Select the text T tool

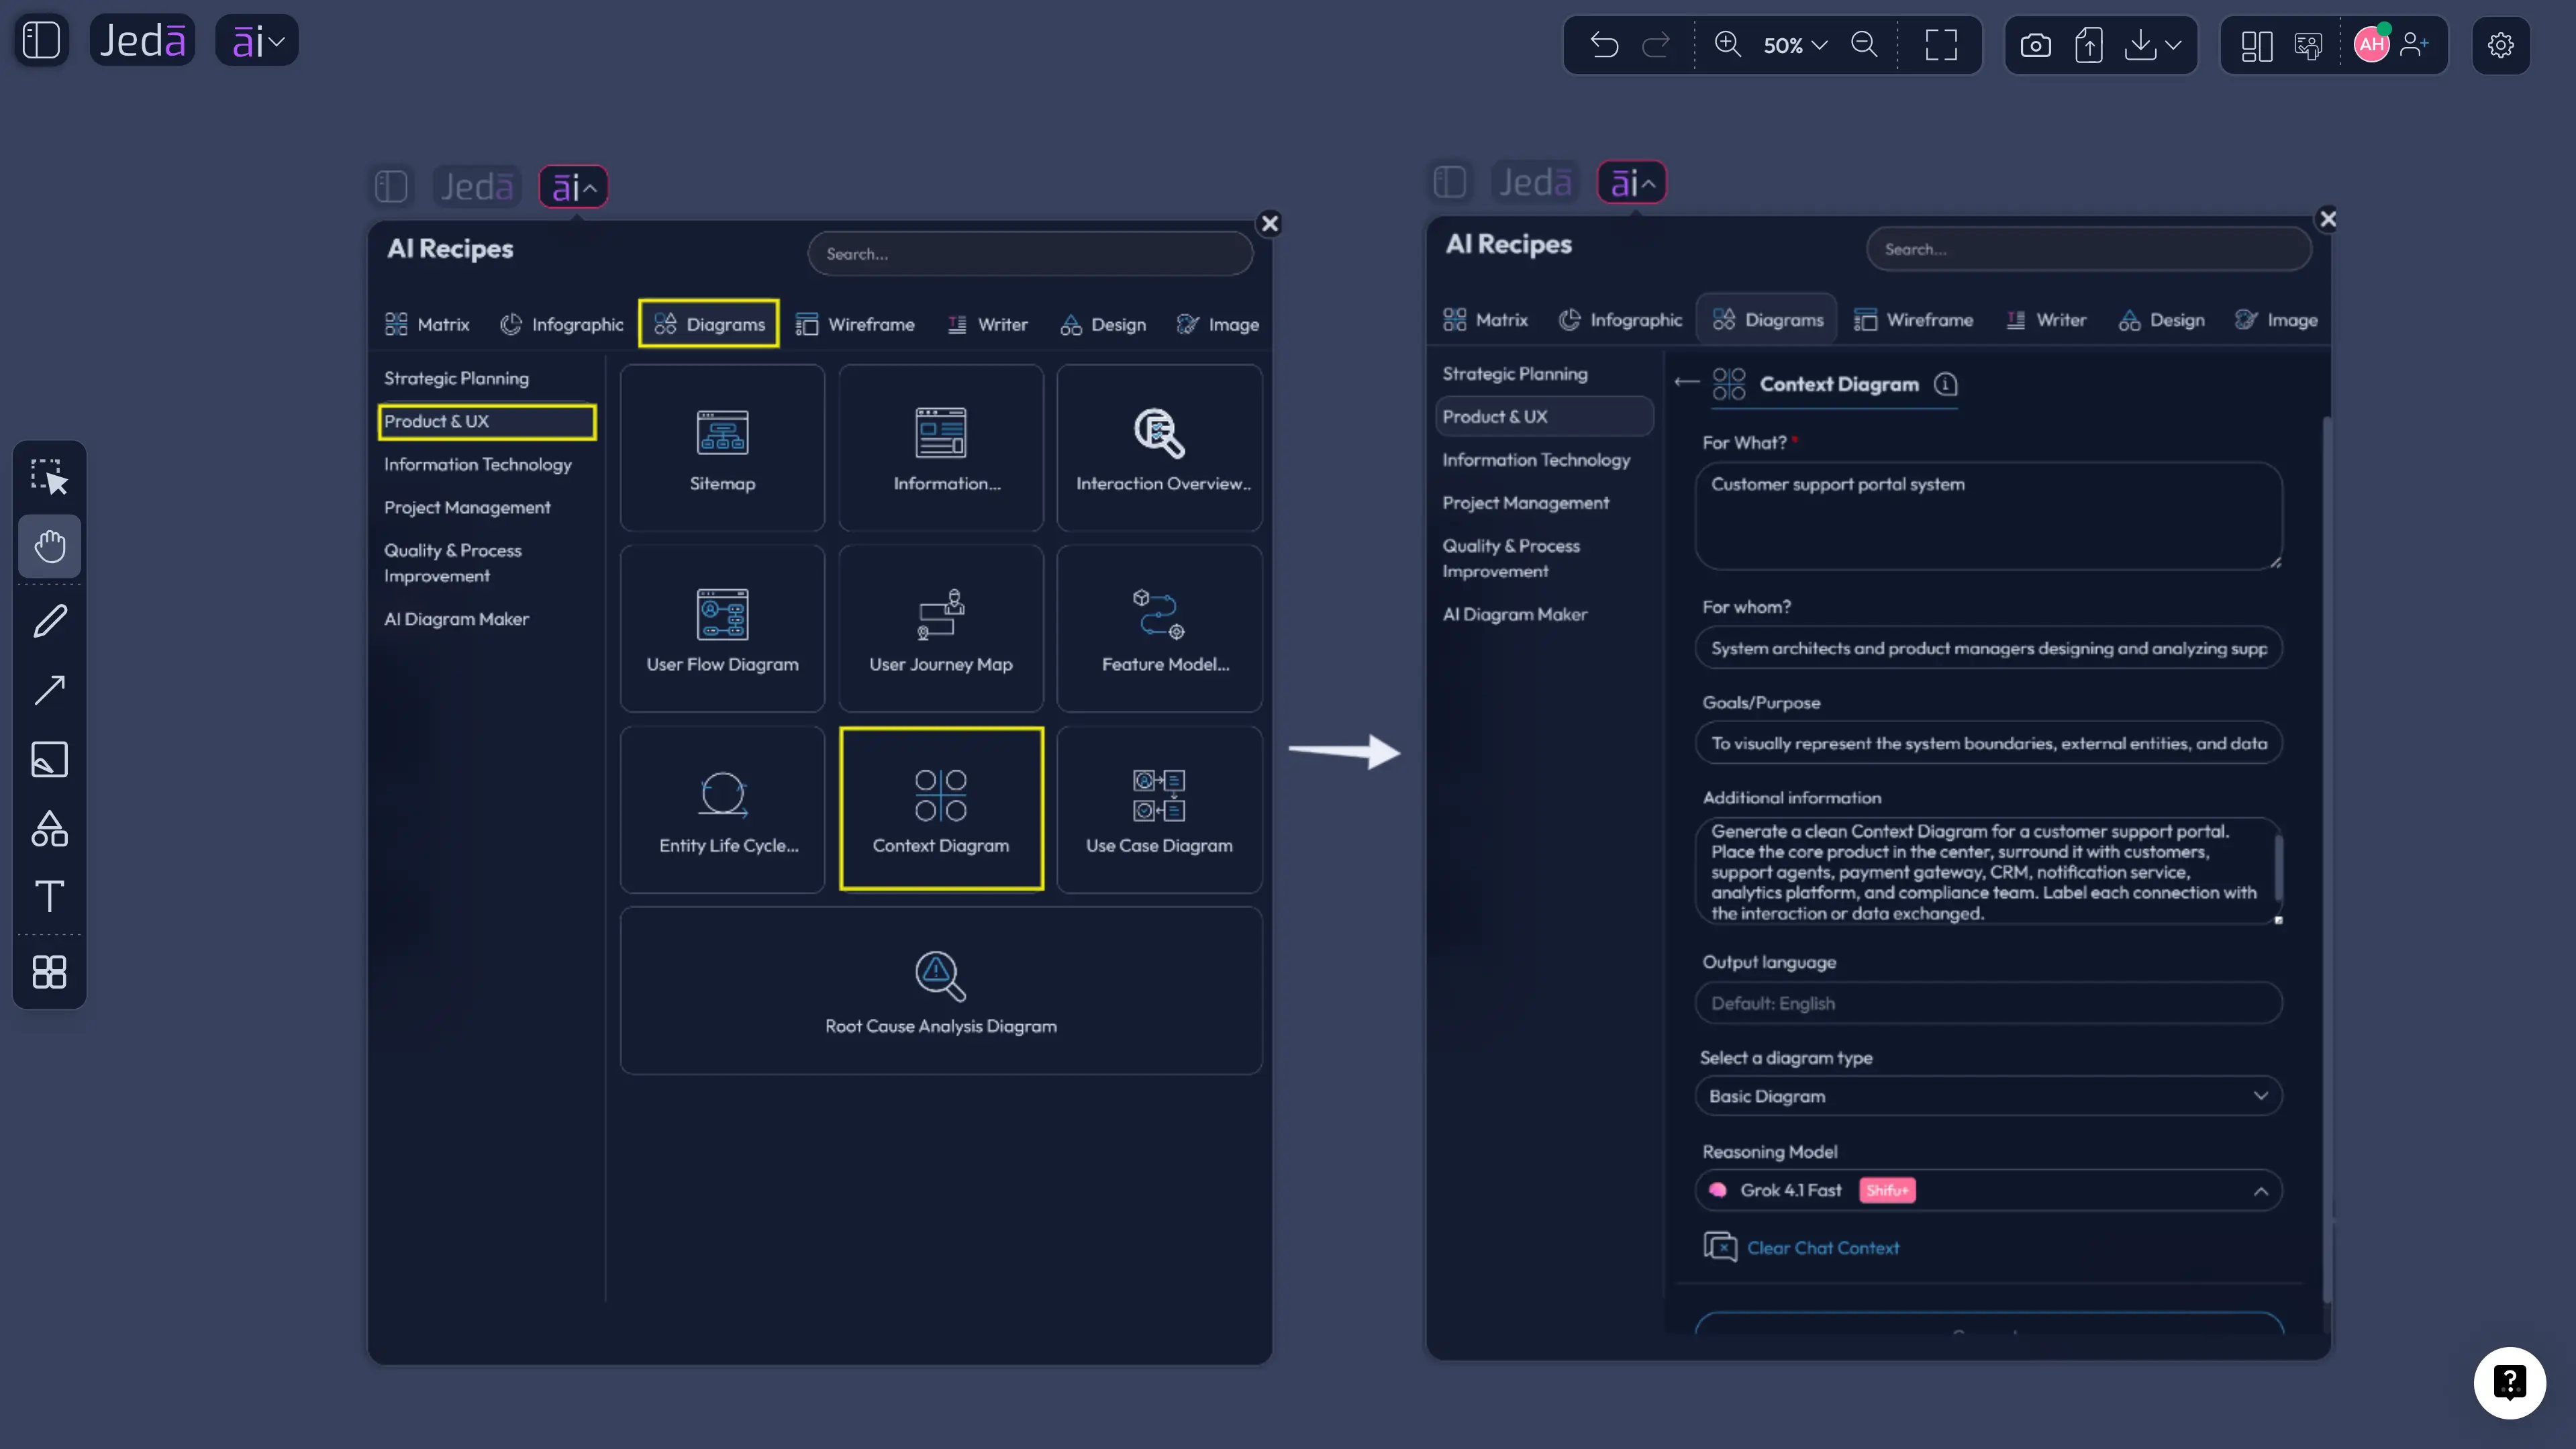click(49, 896)
